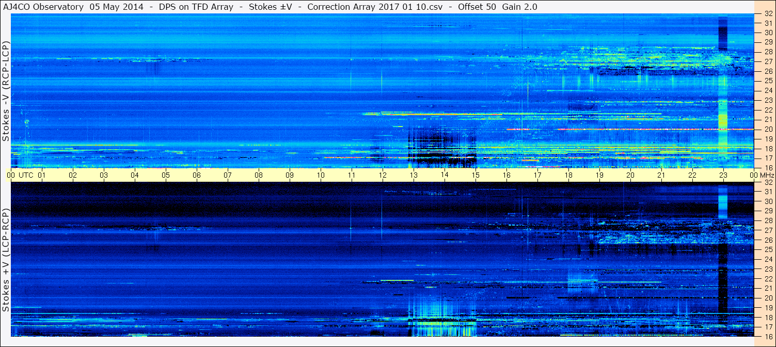Click the 19 MHz tick in lower panel
This screenshot has height=347, width=776.
(x=768, y=308)
